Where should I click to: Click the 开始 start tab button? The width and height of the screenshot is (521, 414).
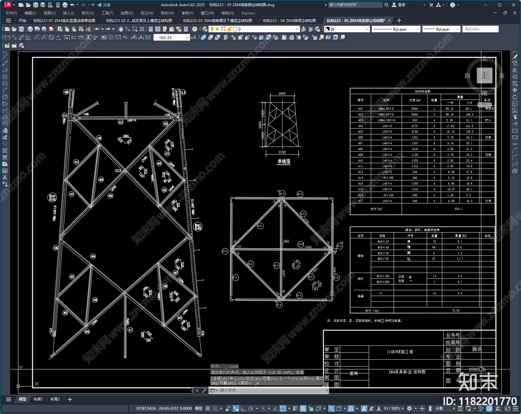point(22,21)
